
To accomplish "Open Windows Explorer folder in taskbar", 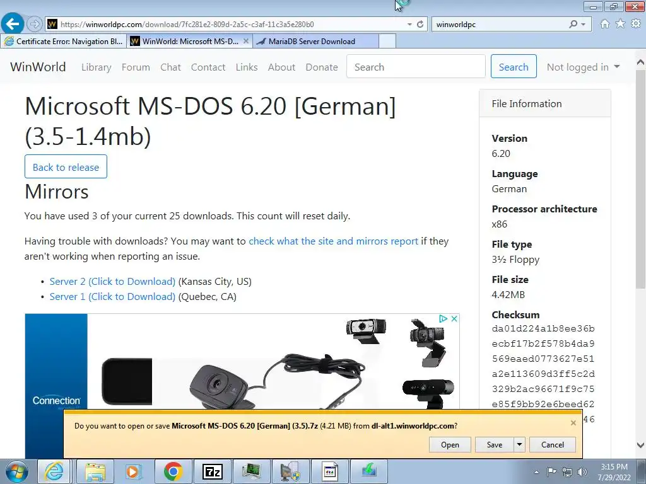I will (x=95, y=471).
